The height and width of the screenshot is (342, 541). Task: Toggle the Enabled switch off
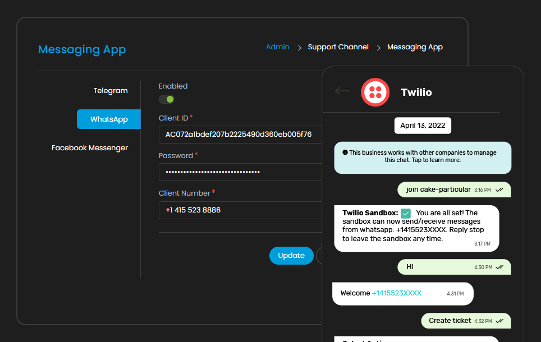point(167,99)
